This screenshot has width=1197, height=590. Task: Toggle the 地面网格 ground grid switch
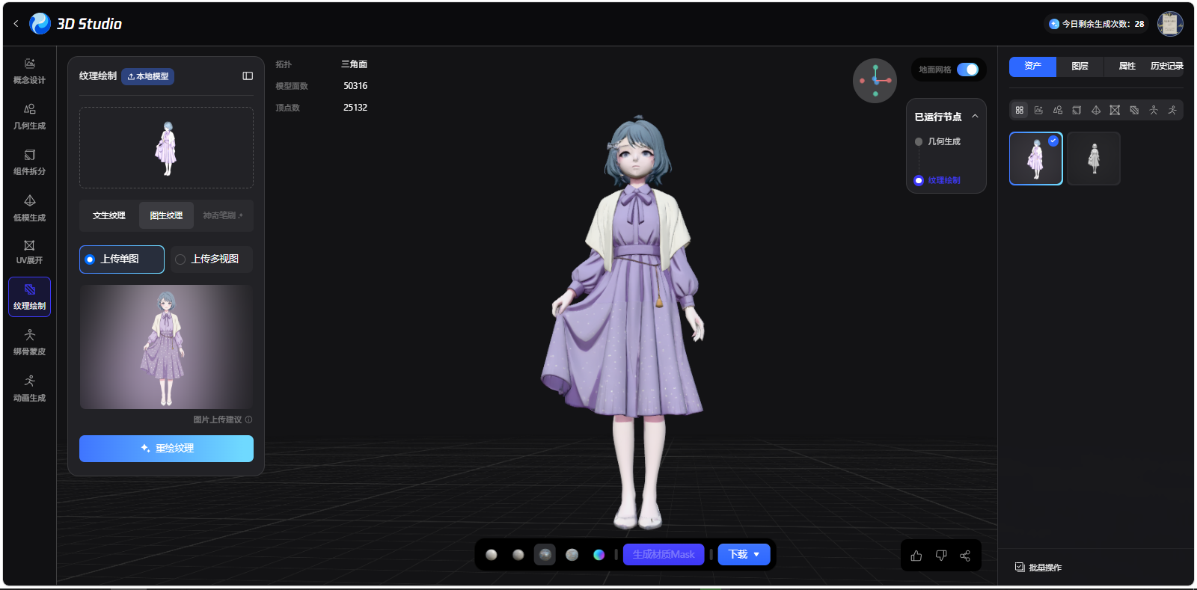(967, 70)
